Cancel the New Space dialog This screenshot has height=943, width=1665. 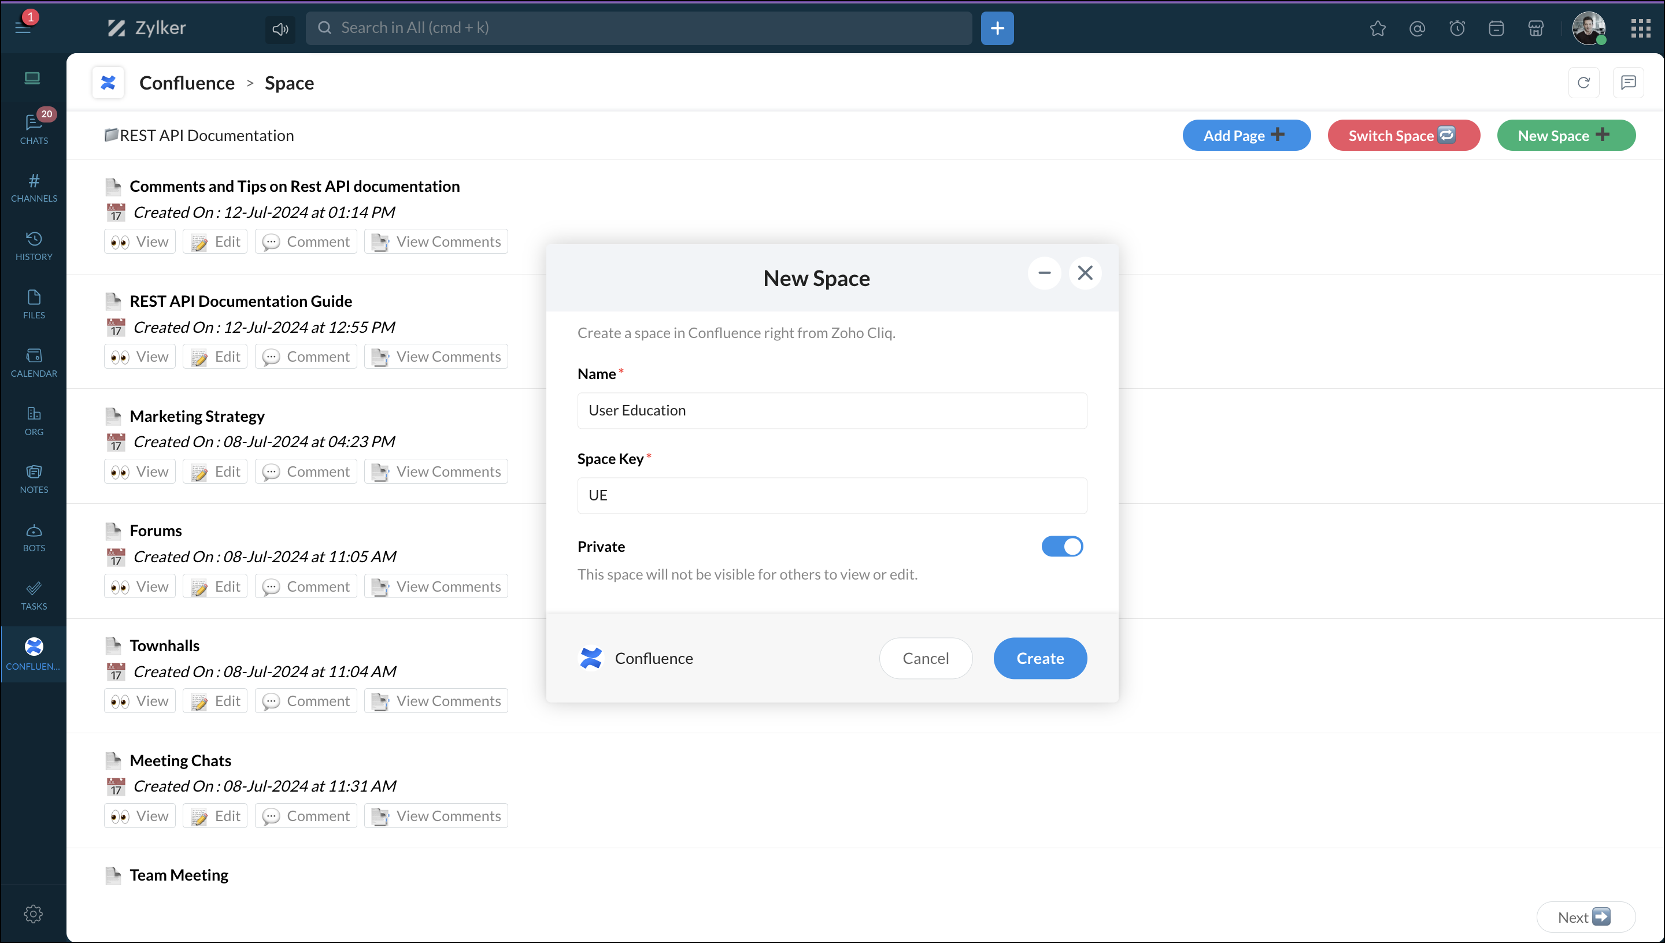tap(924, 658)
